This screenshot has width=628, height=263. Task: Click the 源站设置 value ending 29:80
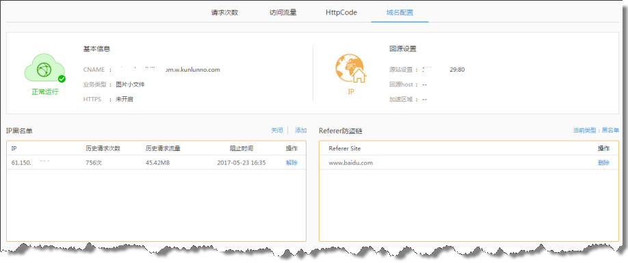(443, 70)
